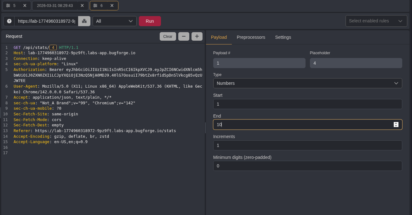Close the 2026-03-31 08:29:43 tab
This screenshot has width=412, height=215.
click(x=82, y=6)
